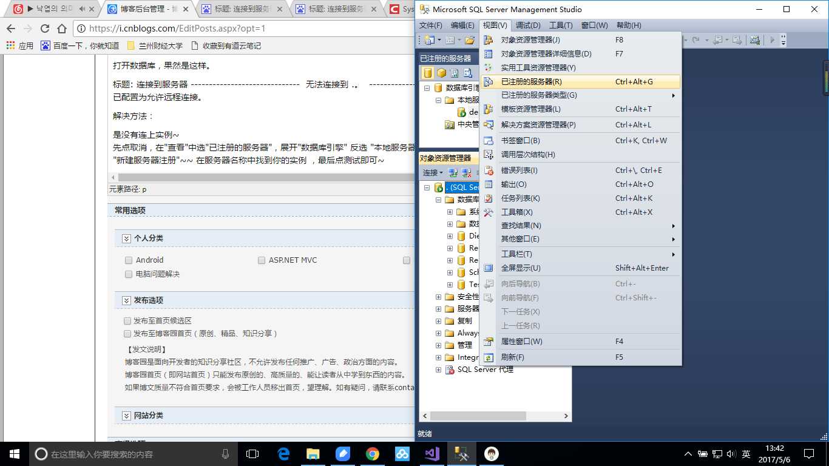Open the 编辑(E) menu

(462, 25)
